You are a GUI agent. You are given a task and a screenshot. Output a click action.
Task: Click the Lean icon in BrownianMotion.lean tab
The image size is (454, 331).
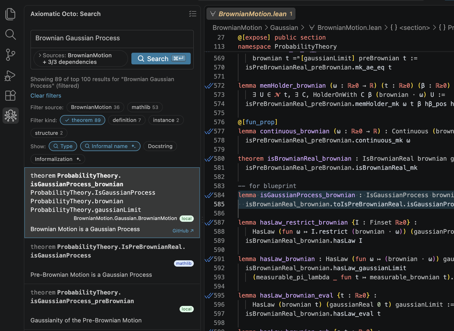click(x=213, y=14)
